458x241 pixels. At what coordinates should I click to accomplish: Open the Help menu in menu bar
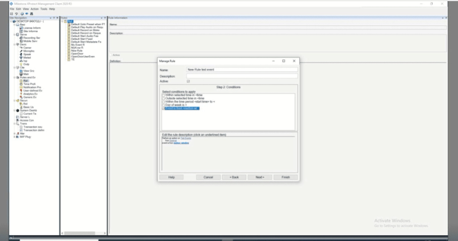point(52,9)
